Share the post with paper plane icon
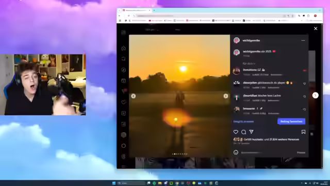 pos(251,132)
